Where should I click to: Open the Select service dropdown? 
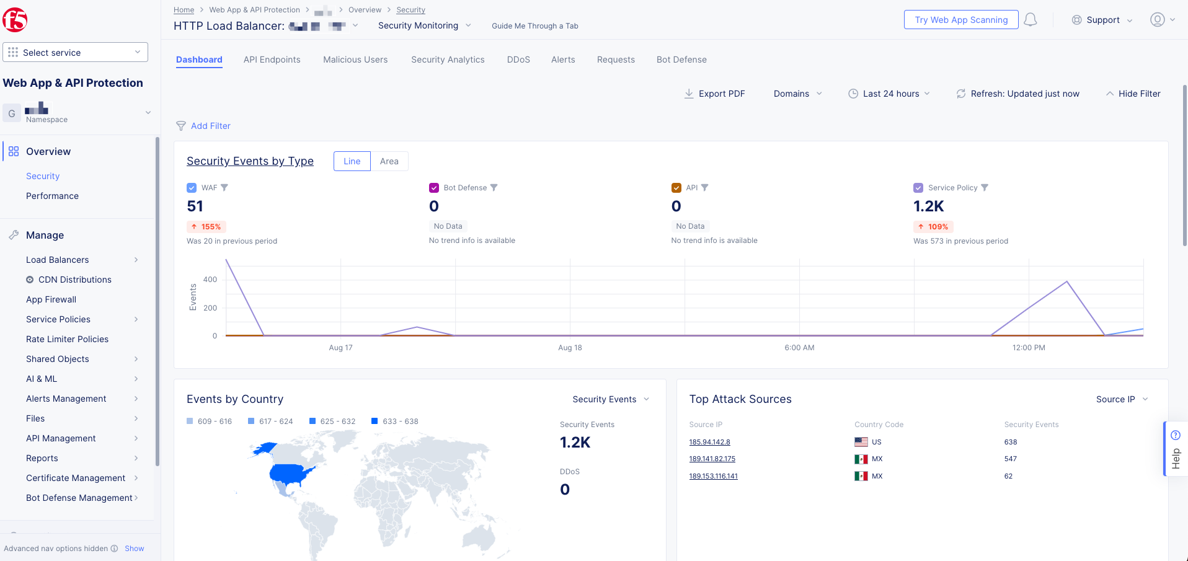[75, 53]
